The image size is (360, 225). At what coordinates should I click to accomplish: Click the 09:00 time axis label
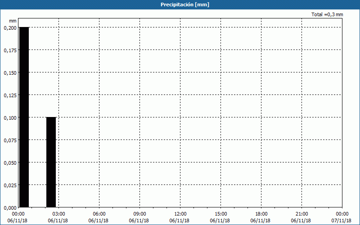(139, 214)
